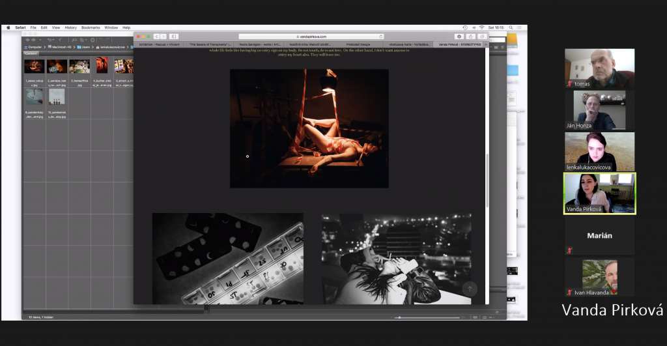Click the Safari share button
Image resolution: width=667 pixels, height=346 pixels.
(470, 36)
